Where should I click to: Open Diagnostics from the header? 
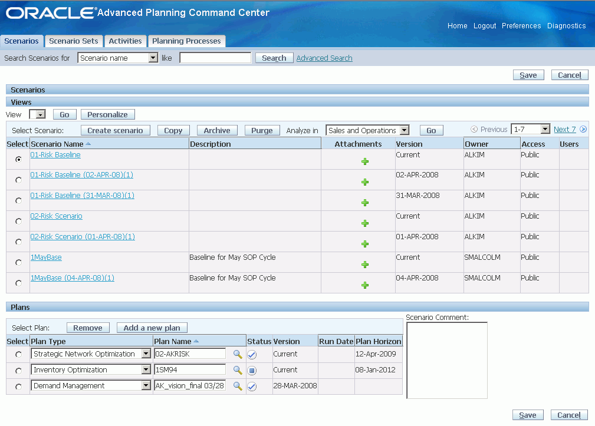[566, 26]
